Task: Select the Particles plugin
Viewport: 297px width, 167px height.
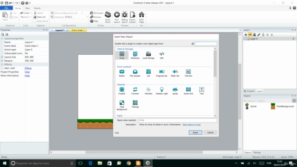Action: point(148,91)
